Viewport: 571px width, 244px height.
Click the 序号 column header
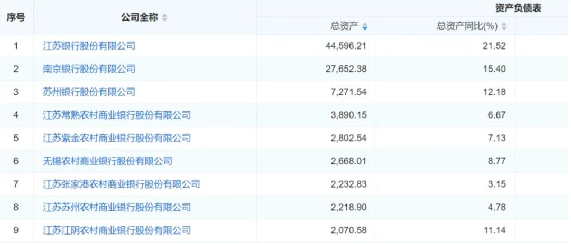pos(16,17)
